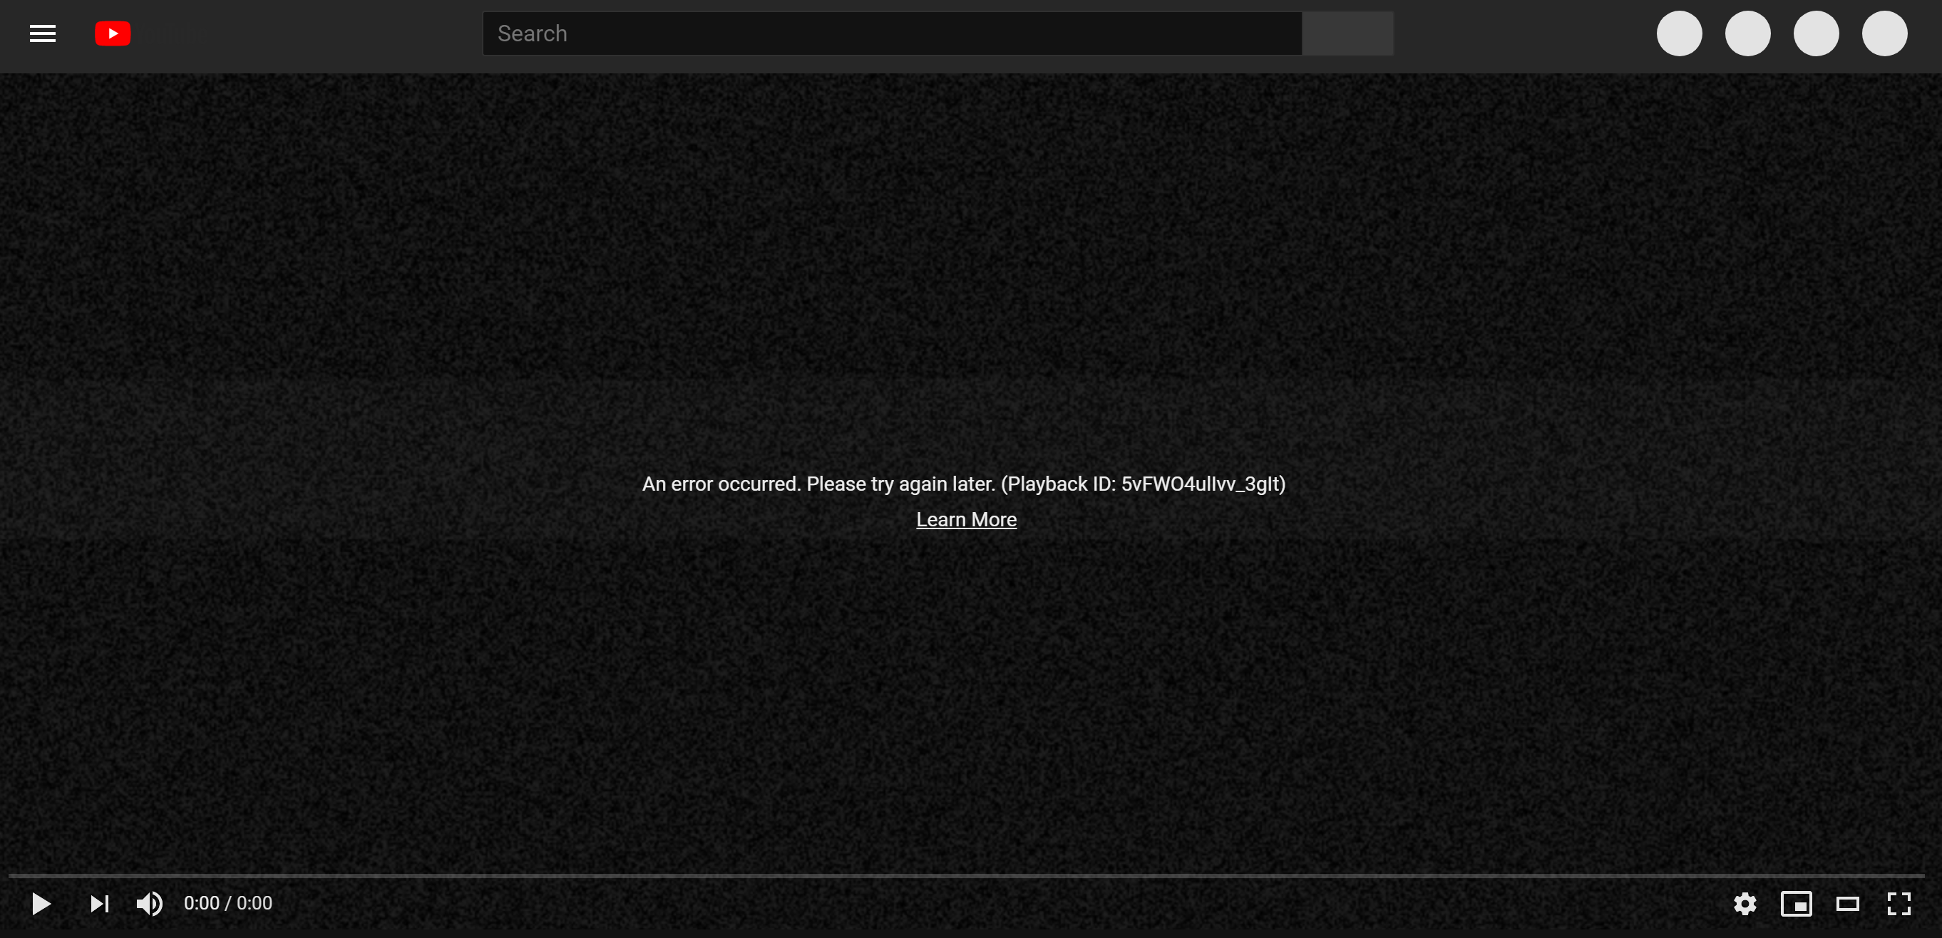Click the video timestamp 0:00 display
The height and width of the screenshot is (938, 1942).
(x=228, y=902)
